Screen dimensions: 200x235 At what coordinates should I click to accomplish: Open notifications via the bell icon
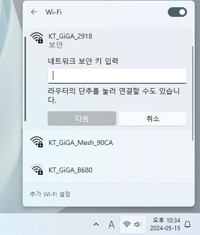tap(187, 224)
